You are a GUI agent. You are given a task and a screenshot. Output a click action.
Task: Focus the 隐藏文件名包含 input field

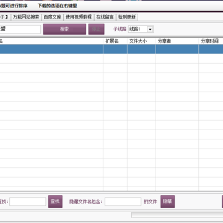(x=123, y=202)
